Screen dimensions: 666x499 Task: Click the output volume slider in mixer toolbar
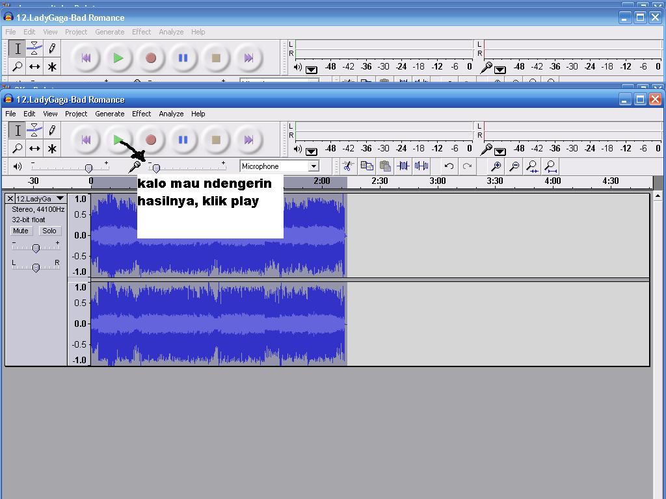[x=88, y=168]
